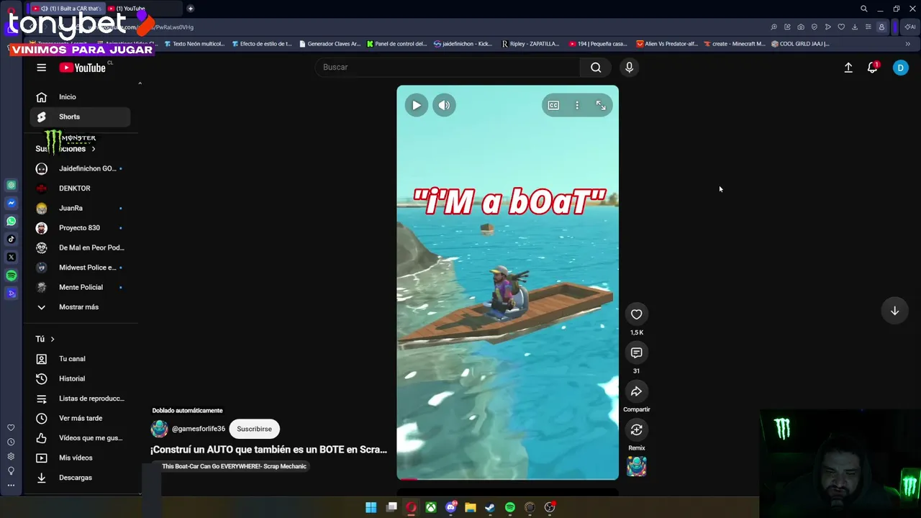Open Opera downloads from the toolbar
Viewport: 921px width, 518px height.
point(854,27)
